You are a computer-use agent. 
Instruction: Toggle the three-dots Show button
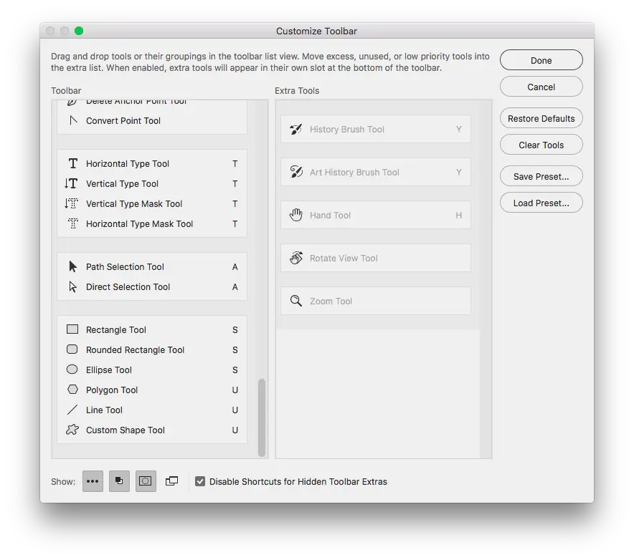pos(93,481)
